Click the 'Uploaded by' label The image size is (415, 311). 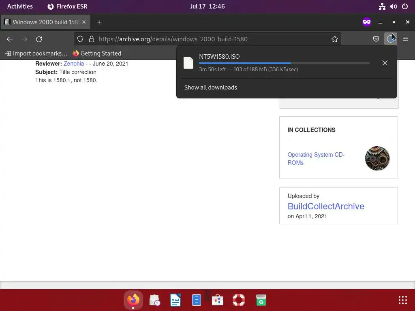click(303, 196)
